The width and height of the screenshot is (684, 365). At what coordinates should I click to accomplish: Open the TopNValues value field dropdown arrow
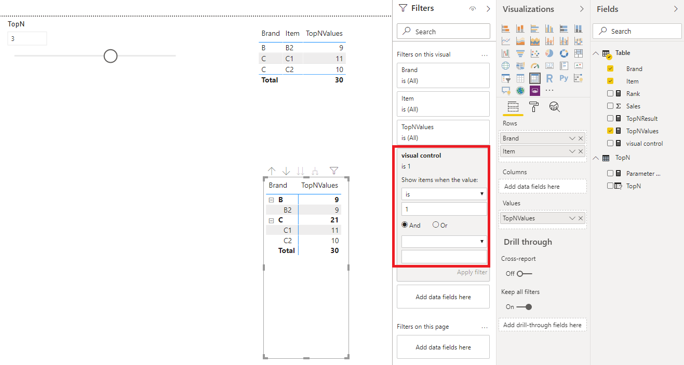(572, 218)
